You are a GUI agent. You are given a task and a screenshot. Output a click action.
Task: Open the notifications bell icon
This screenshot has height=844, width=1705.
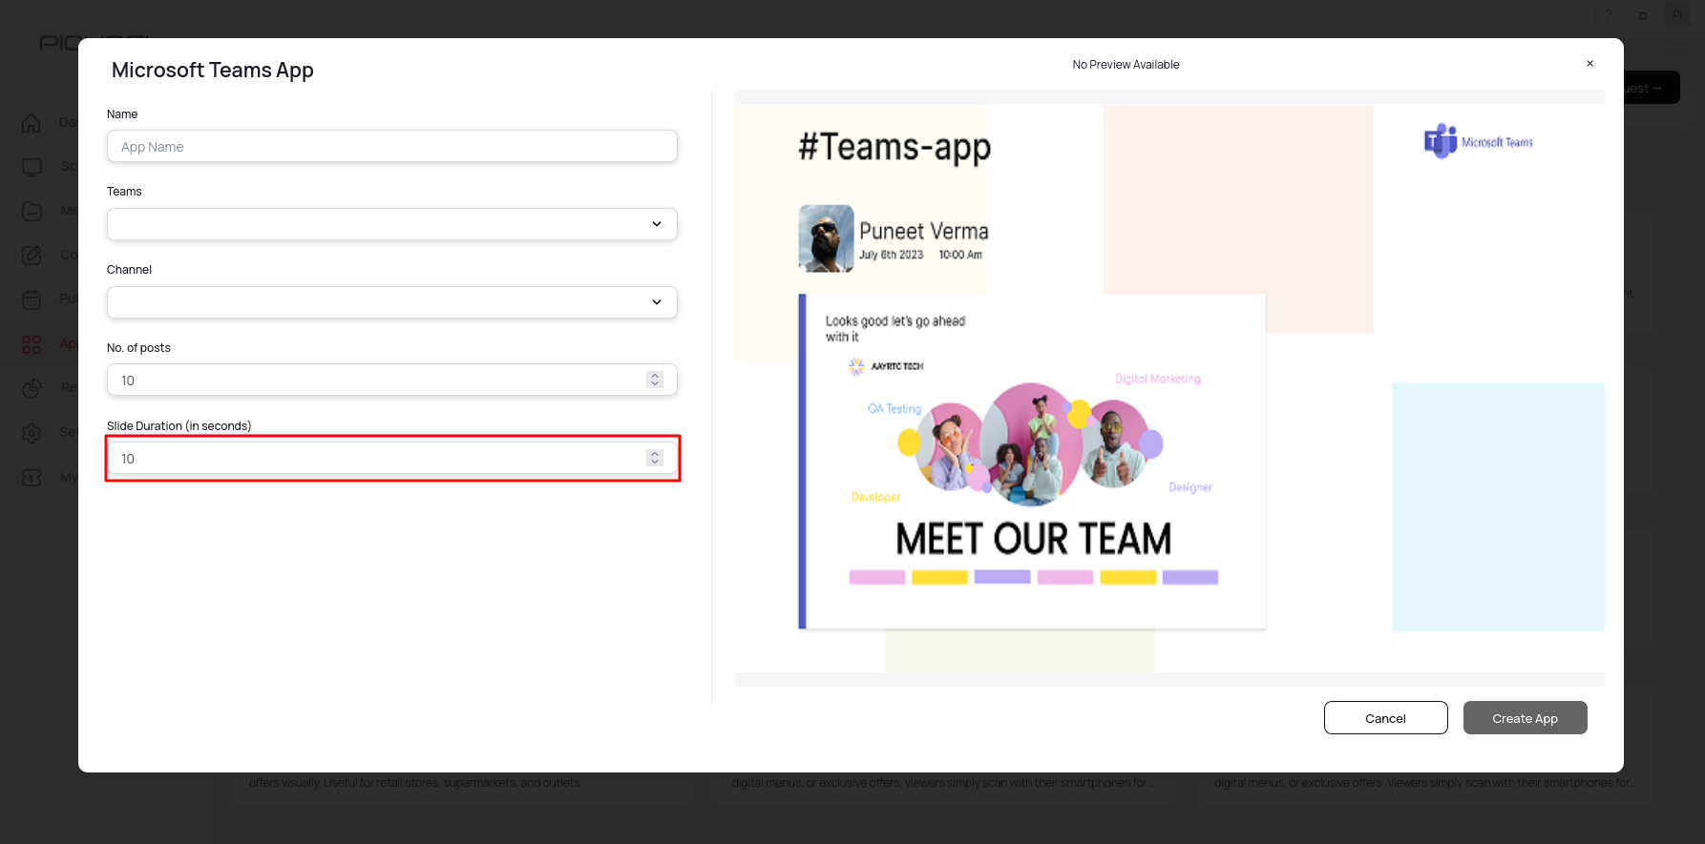pyautogui.click(x=1643, y=15)
